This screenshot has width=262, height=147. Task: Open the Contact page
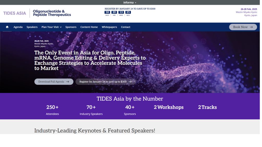point(125,27)
